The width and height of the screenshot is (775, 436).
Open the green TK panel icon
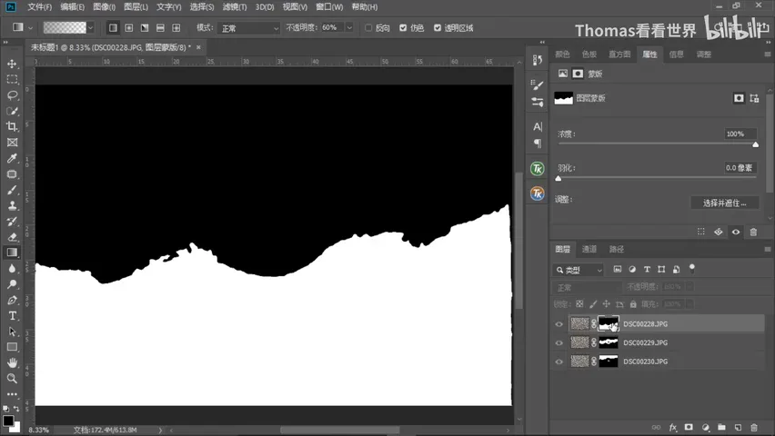538,169
